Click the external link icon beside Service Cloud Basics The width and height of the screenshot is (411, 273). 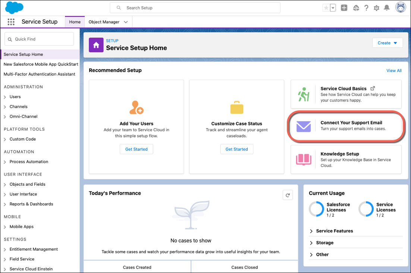373,88
